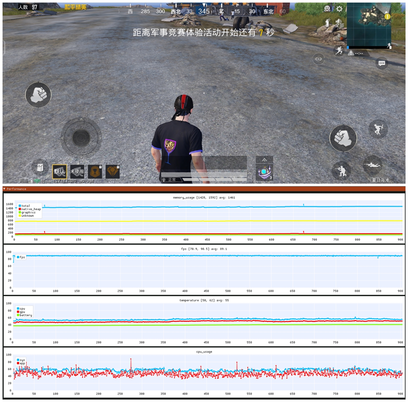Tap the green Wi-Fi signal icon
Screen dimensions: 408x402
tap(37, 181)
